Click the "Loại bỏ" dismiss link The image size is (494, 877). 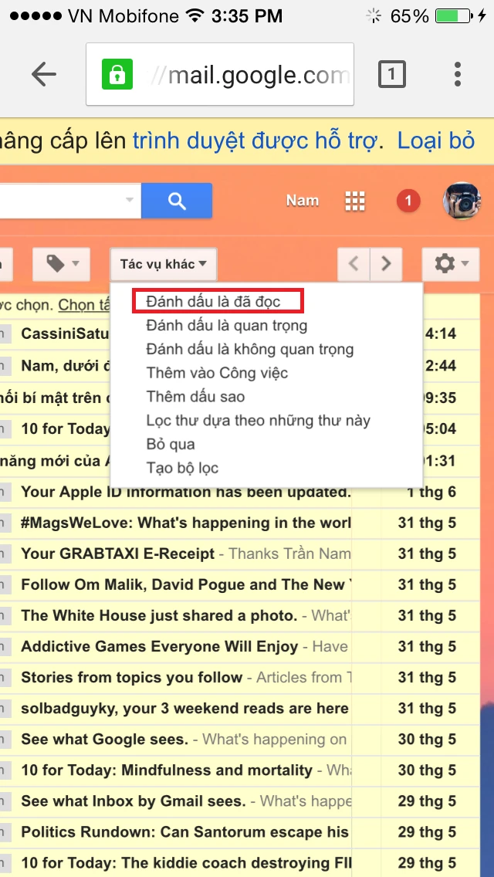coord(435,141)
